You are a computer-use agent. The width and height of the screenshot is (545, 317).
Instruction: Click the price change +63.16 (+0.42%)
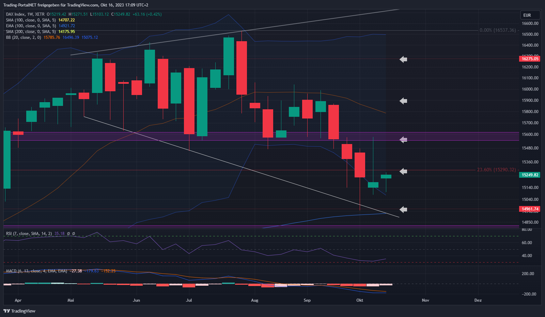pyautogui.click(x=147, y=14)
